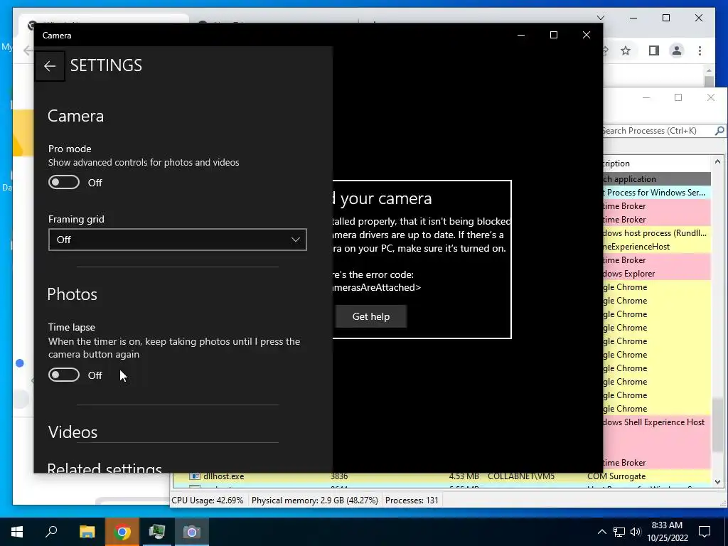Open Chrome three-dot menu
Screen dimensions: 728x546
[x=700, y=50]
